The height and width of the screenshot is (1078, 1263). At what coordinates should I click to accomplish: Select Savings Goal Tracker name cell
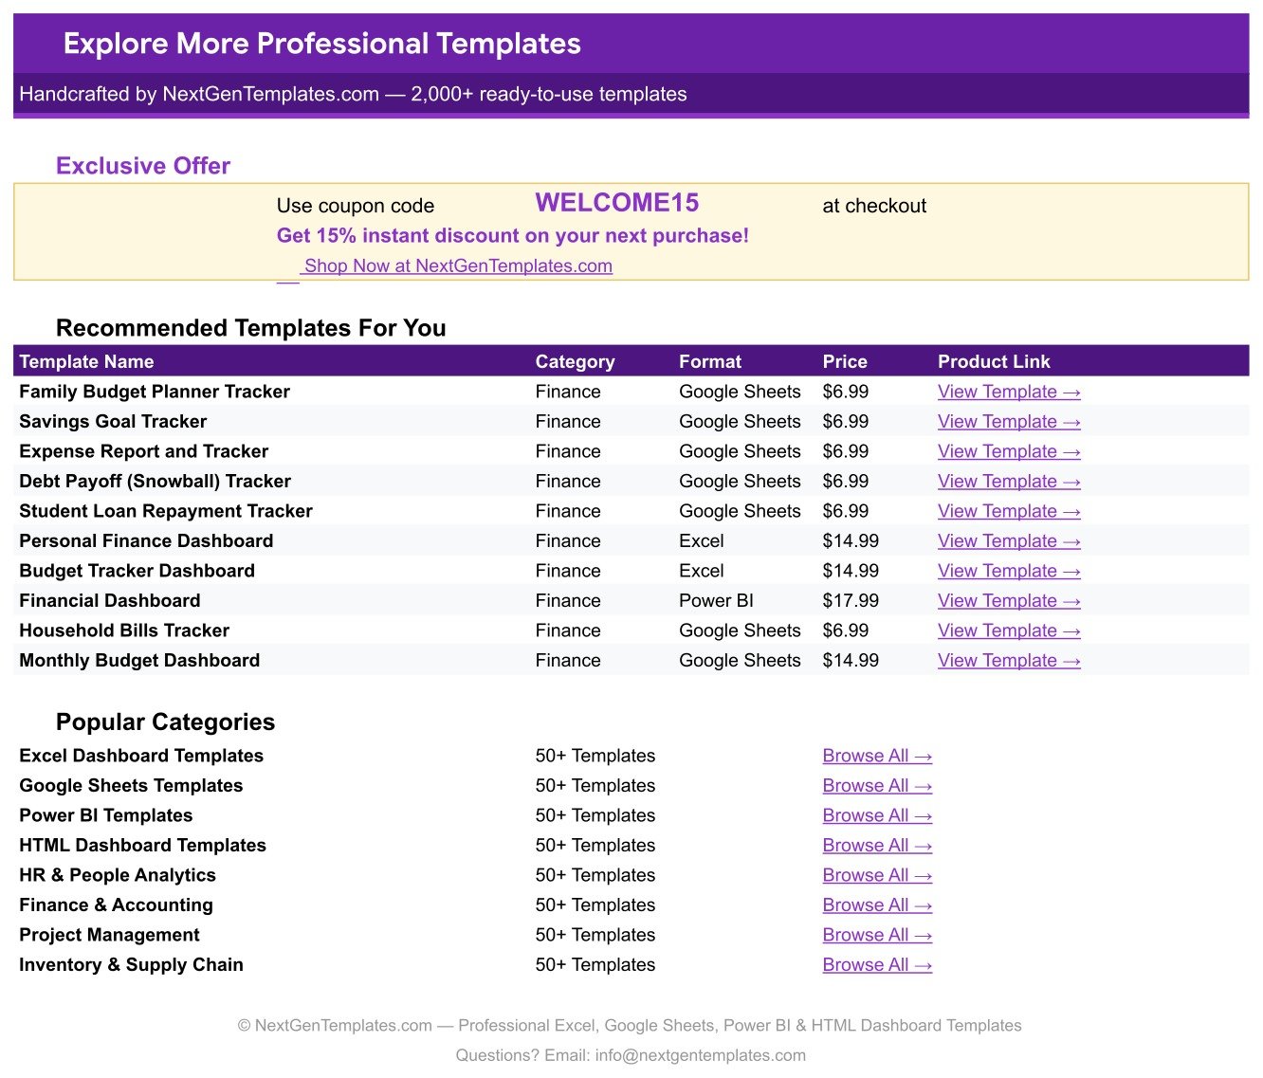tap(113, 422)
